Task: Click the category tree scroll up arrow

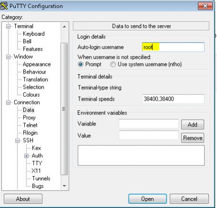Action: click(64, 27)
